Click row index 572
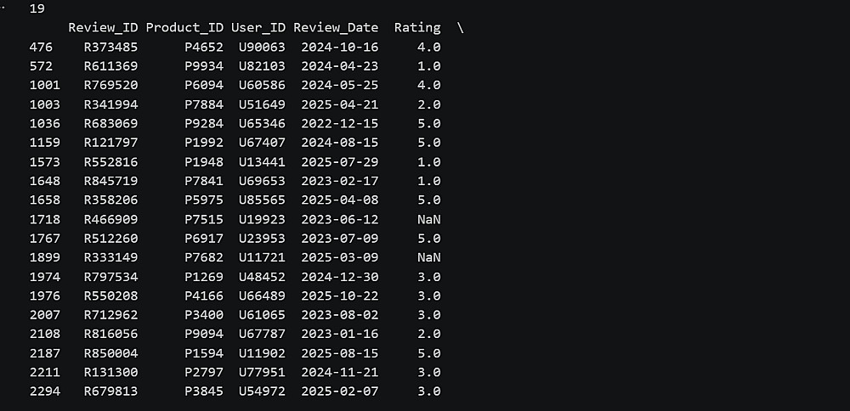Image resolution: width=850 pixels, height=411 pixels. (41, 66)
